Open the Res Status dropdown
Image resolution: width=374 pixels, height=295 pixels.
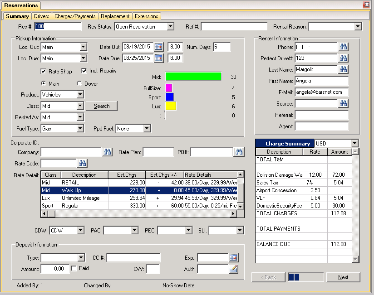click(x=171, y=26)
